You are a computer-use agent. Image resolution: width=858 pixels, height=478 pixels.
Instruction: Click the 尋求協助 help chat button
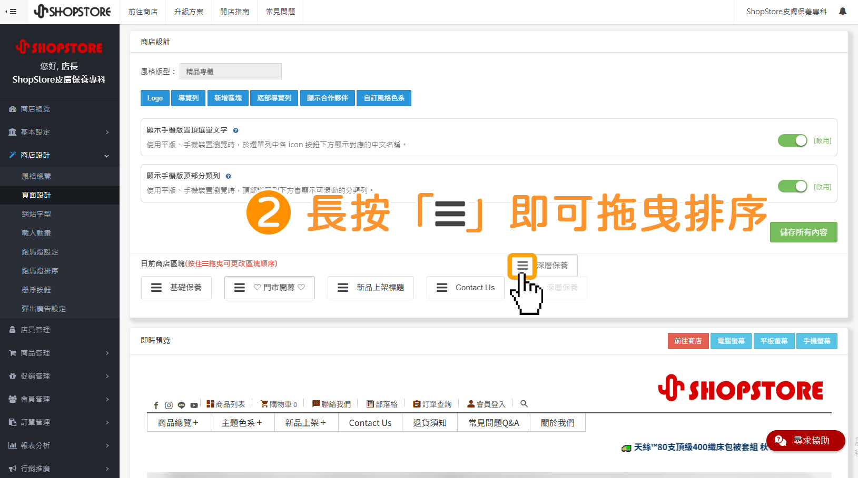coord(805,441)
